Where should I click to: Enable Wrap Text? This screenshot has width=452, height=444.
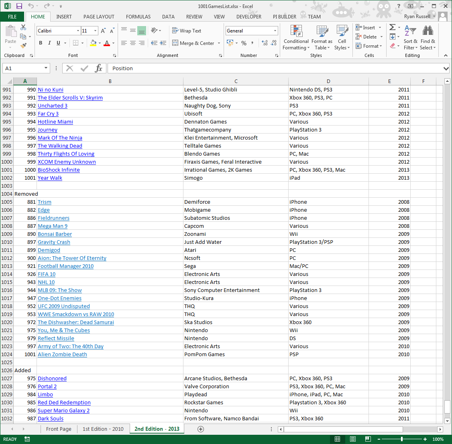point(187,30)
